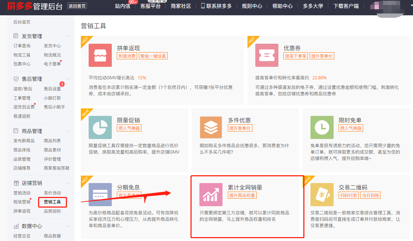This screenshot has height=241, width=413.
Task: Open 营销活动 in sidebar
Action: point(22,193)
